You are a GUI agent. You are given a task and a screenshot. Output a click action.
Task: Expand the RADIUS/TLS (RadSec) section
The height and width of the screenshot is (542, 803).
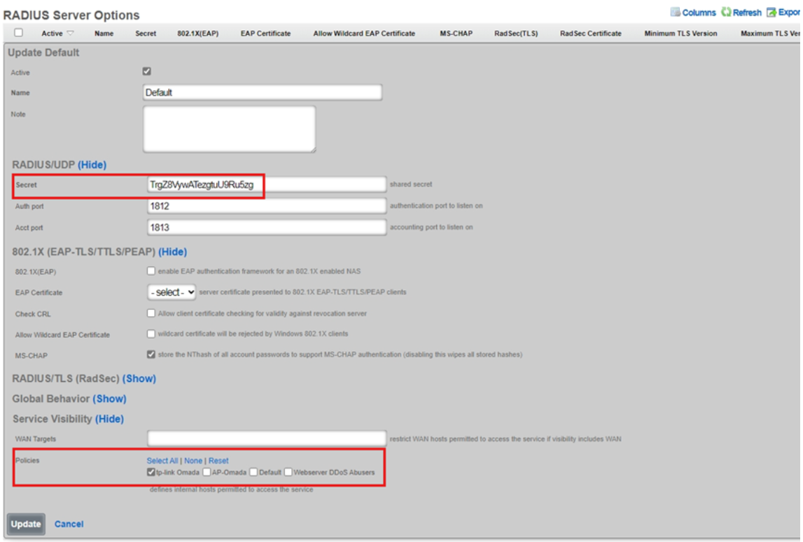139,378
